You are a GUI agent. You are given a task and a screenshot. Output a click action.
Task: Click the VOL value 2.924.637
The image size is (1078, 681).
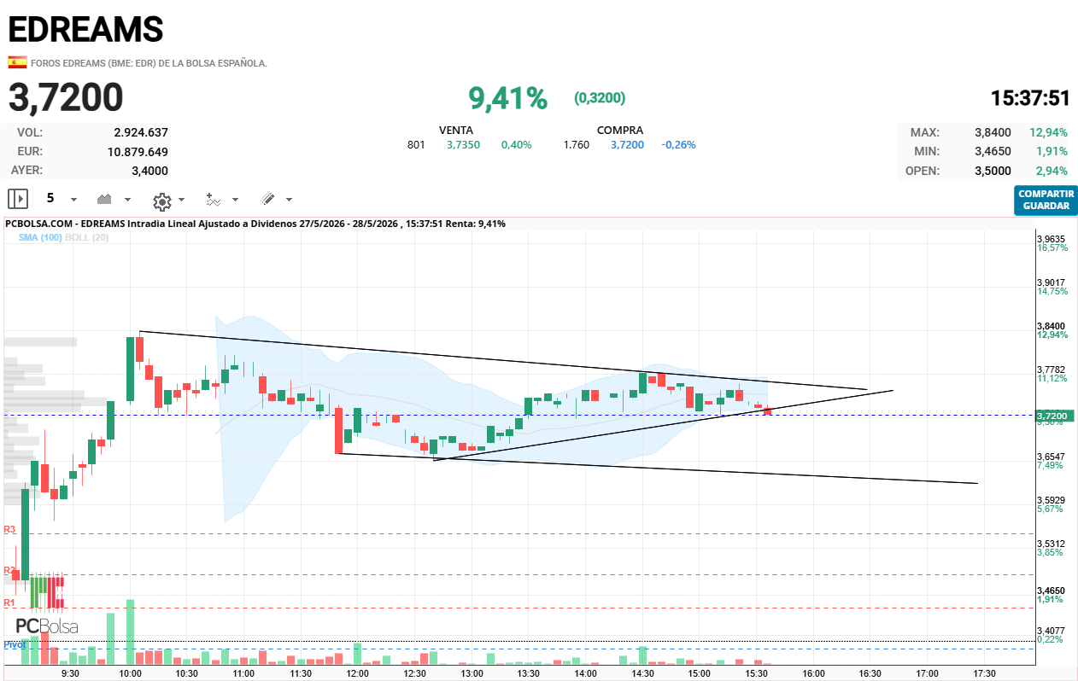click(x=141, y=132)
